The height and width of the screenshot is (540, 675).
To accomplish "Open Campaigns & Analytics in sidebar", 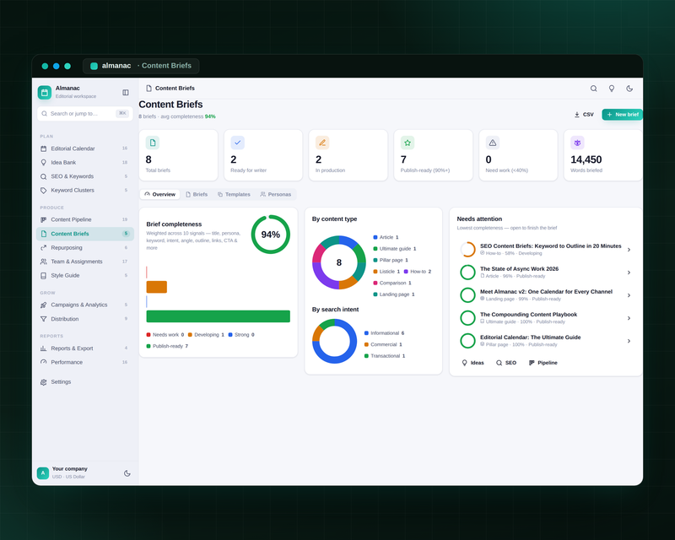I will click(x=85, y=305).
